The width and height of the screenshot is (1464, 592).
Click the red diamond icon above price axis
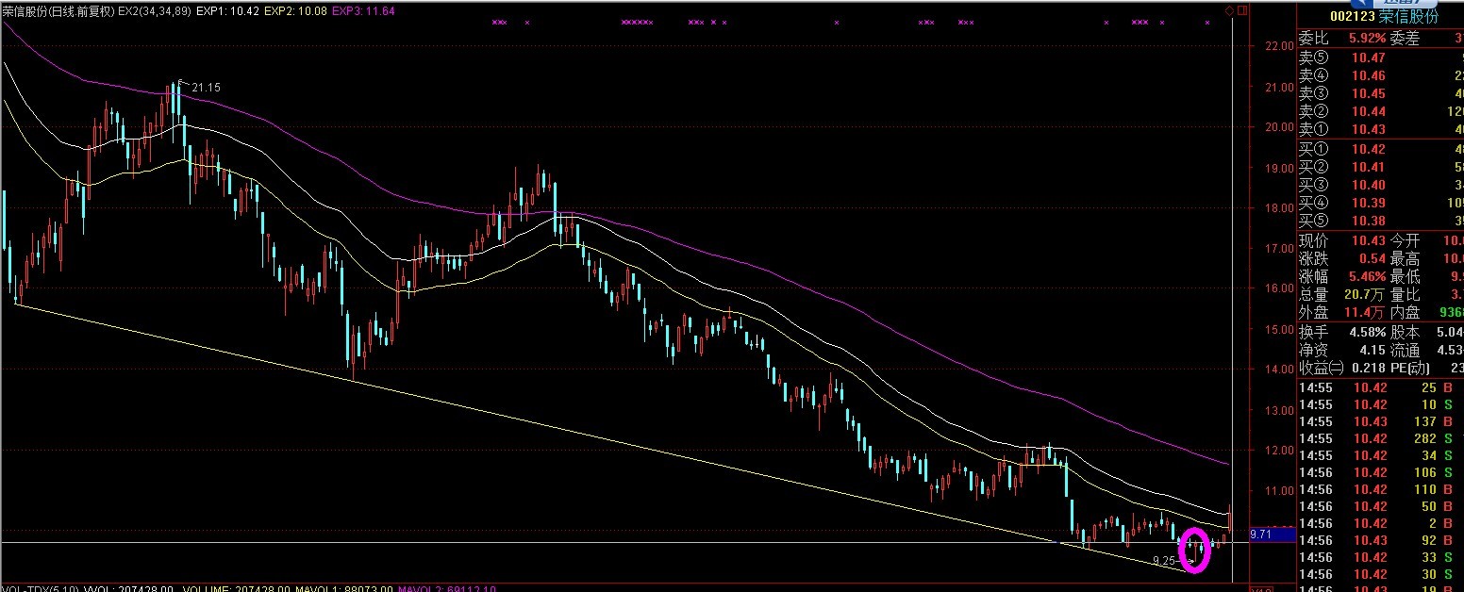[1229, 10]
